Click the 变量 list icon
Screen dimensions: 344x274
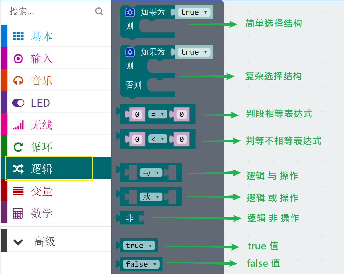(x=18, y=191)
